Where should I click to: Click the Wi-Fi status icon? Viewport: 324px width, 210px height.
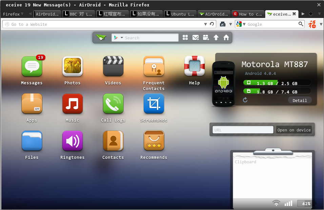click(x=276, y=203)
